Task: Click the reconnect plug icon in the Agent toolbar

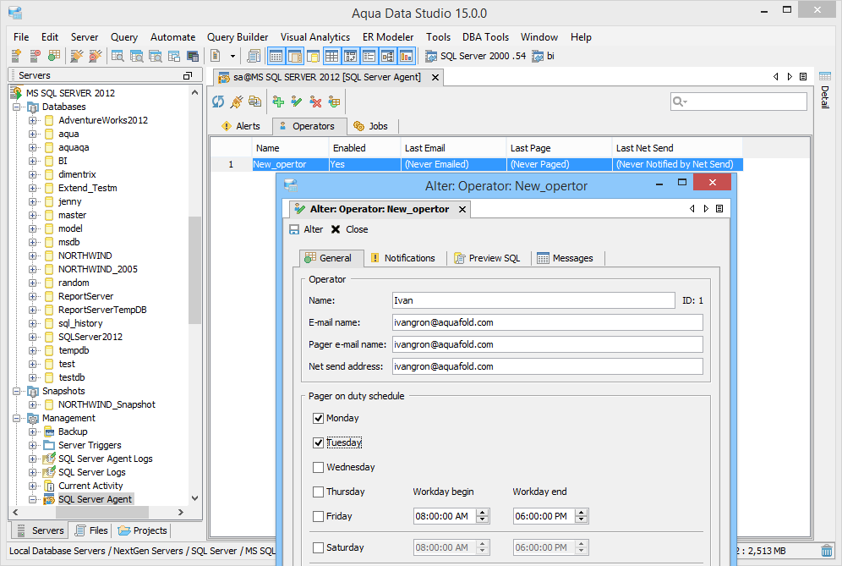Action: [236, 101]
